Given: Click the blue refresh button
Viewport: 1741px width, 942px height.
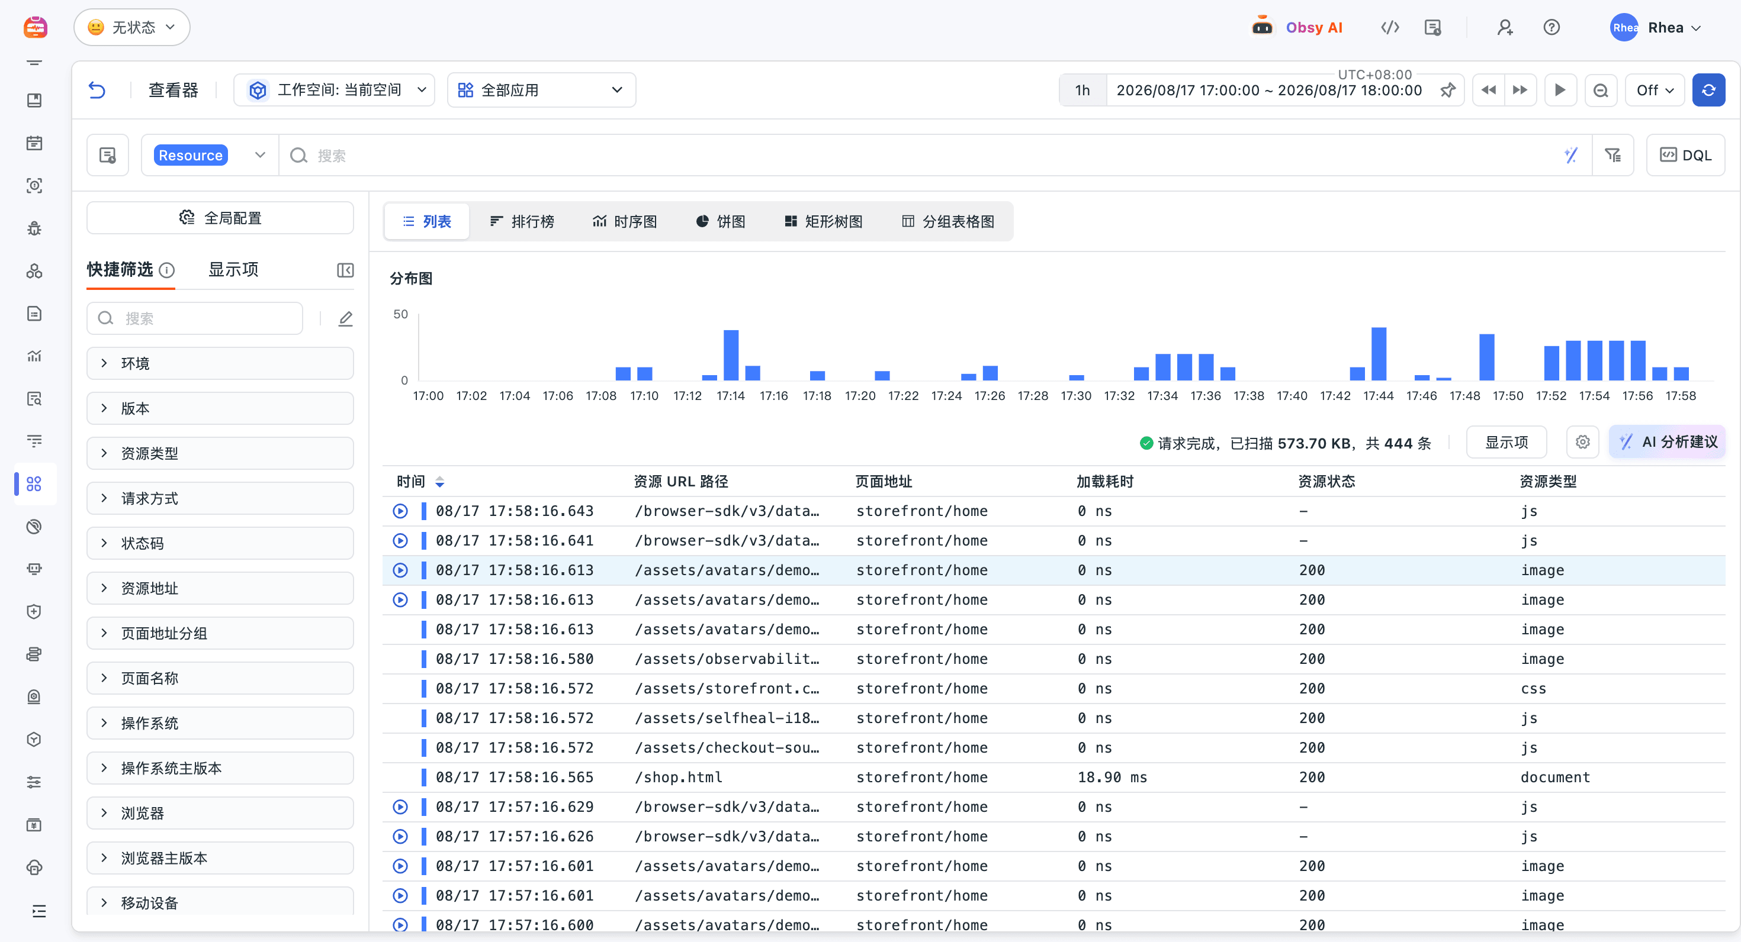Looking at the screenshot, I should tap(1708, 90).
